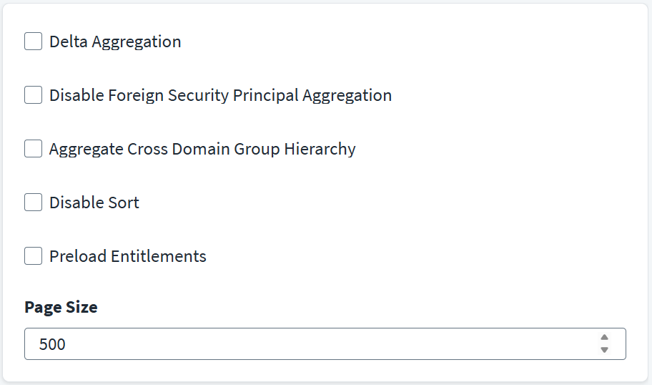Viewport: 652px width, 385px height.
Task: Click the 500 value in Page Size
Action: [52, 344]
